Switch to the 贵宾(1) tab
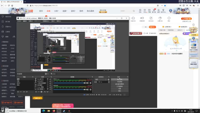 point(180,30)
